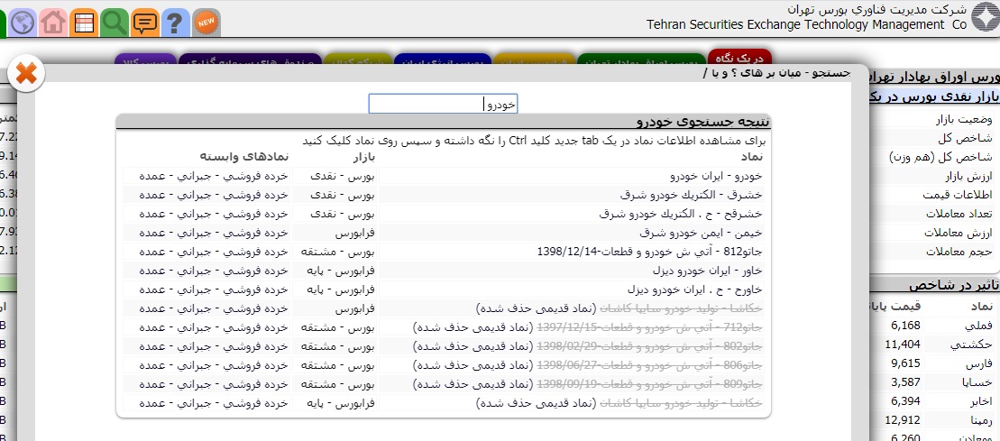Click بورس - مشتقه market cell of جاتو812 row

(x=337, y=253)
